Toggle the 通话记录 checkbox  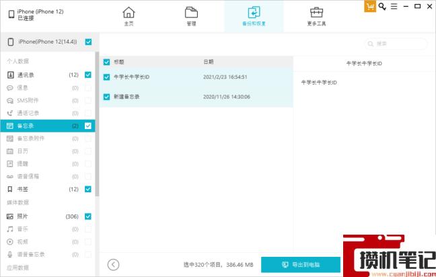point(88,113)
